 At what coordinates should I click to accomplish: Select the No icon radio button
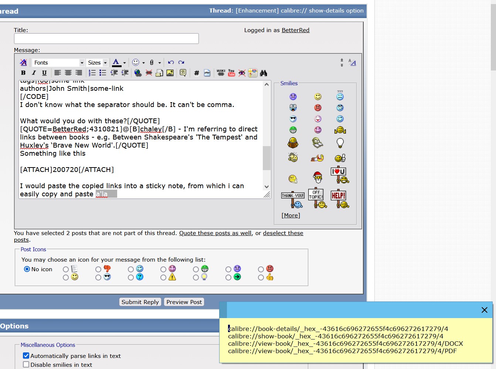click(x=27, y=269)
